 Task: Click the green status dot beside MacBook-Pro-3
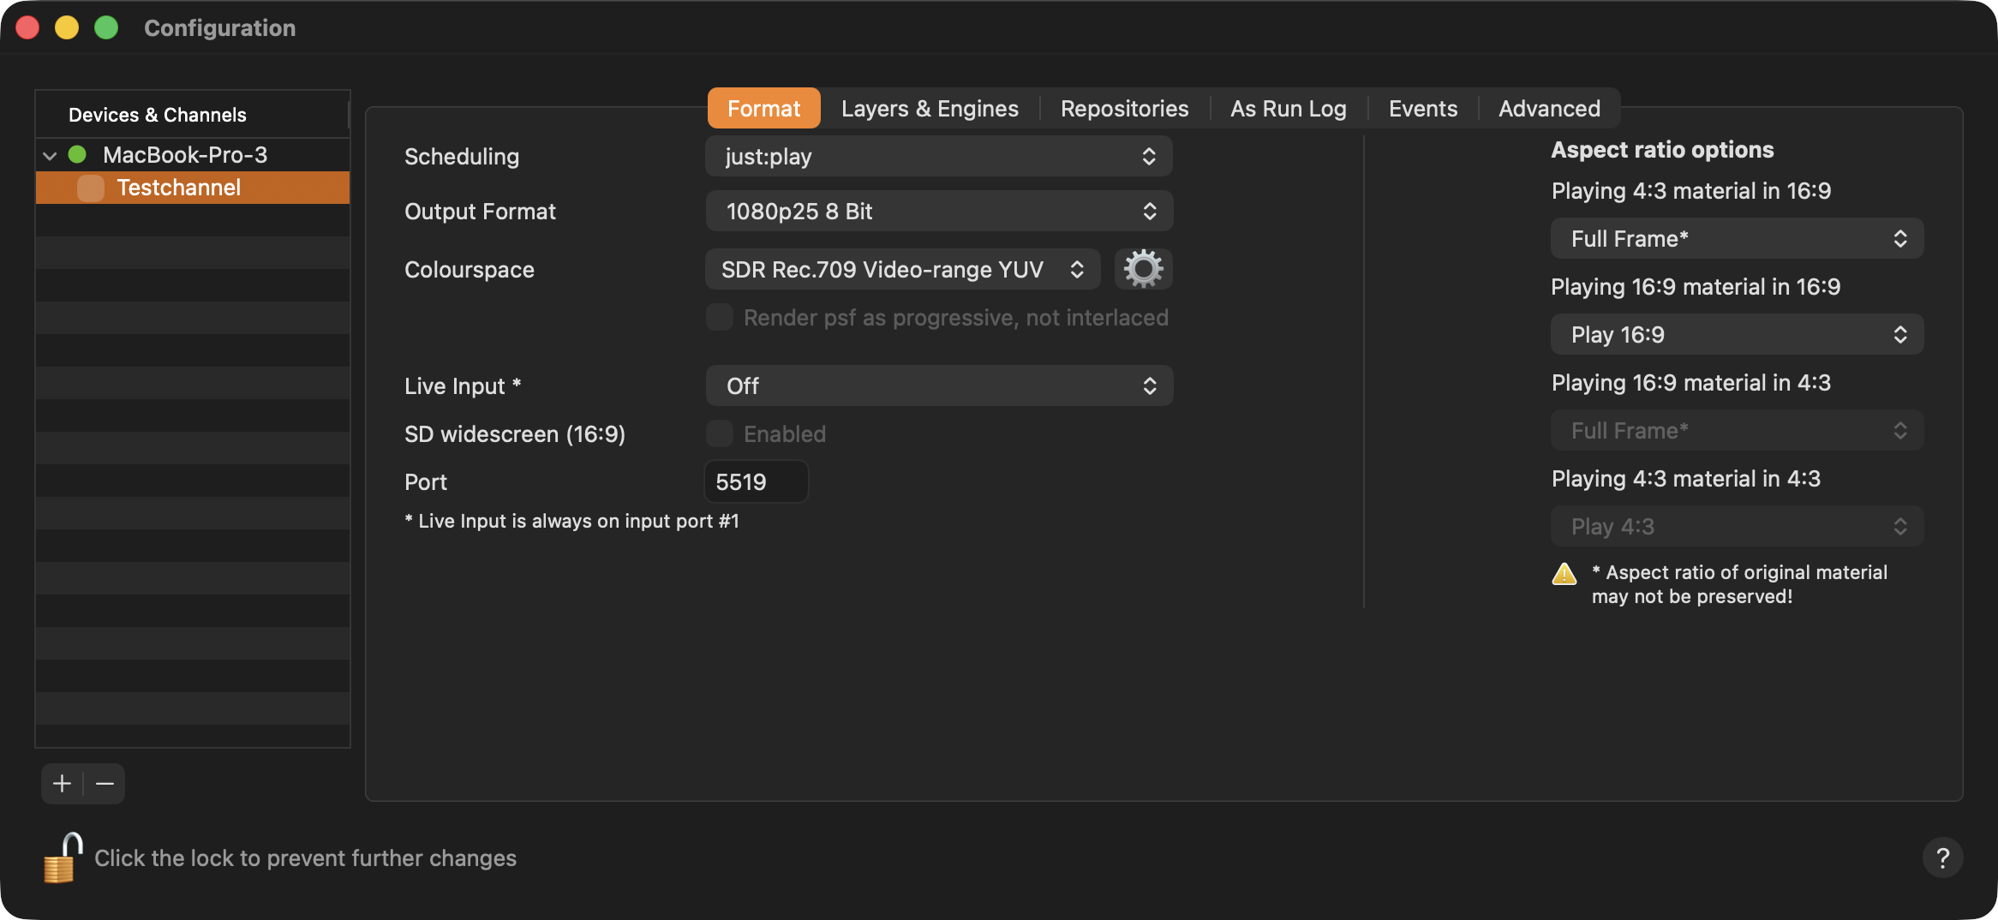[77, 154]
